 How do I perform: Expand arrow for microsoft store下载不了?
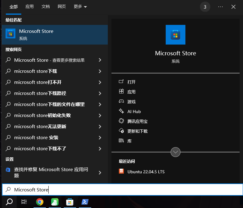pos(100,149)
